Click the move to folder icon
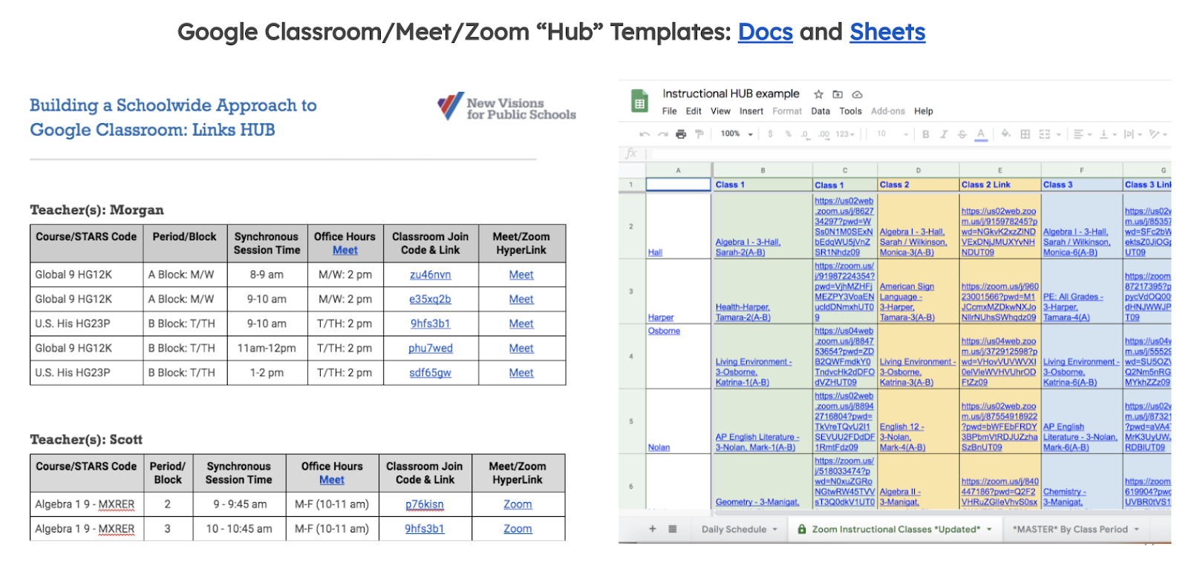1188x563 pixels. coord(838,94)
